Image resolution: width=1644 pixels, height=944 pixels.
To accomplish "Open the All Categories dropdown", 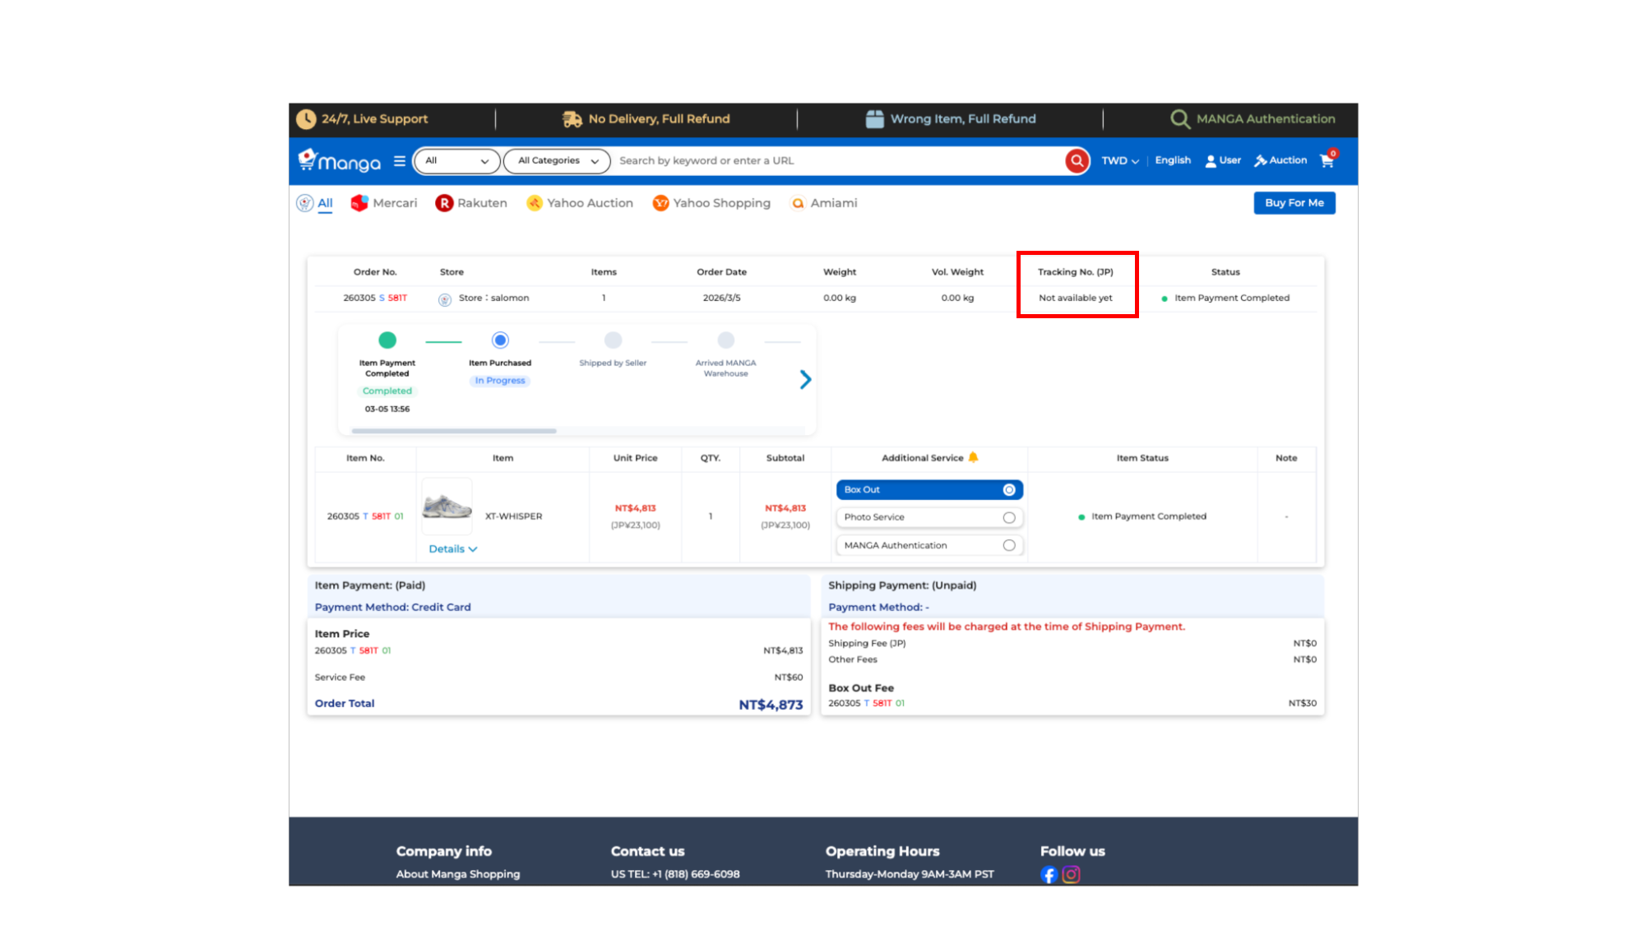I will [557, 161].
